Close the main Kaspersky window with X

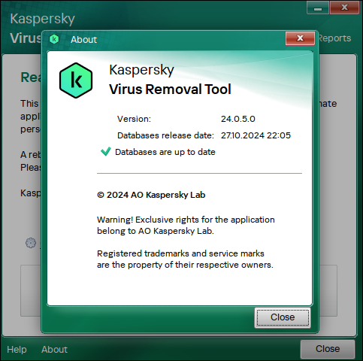(x=344, y=8)
